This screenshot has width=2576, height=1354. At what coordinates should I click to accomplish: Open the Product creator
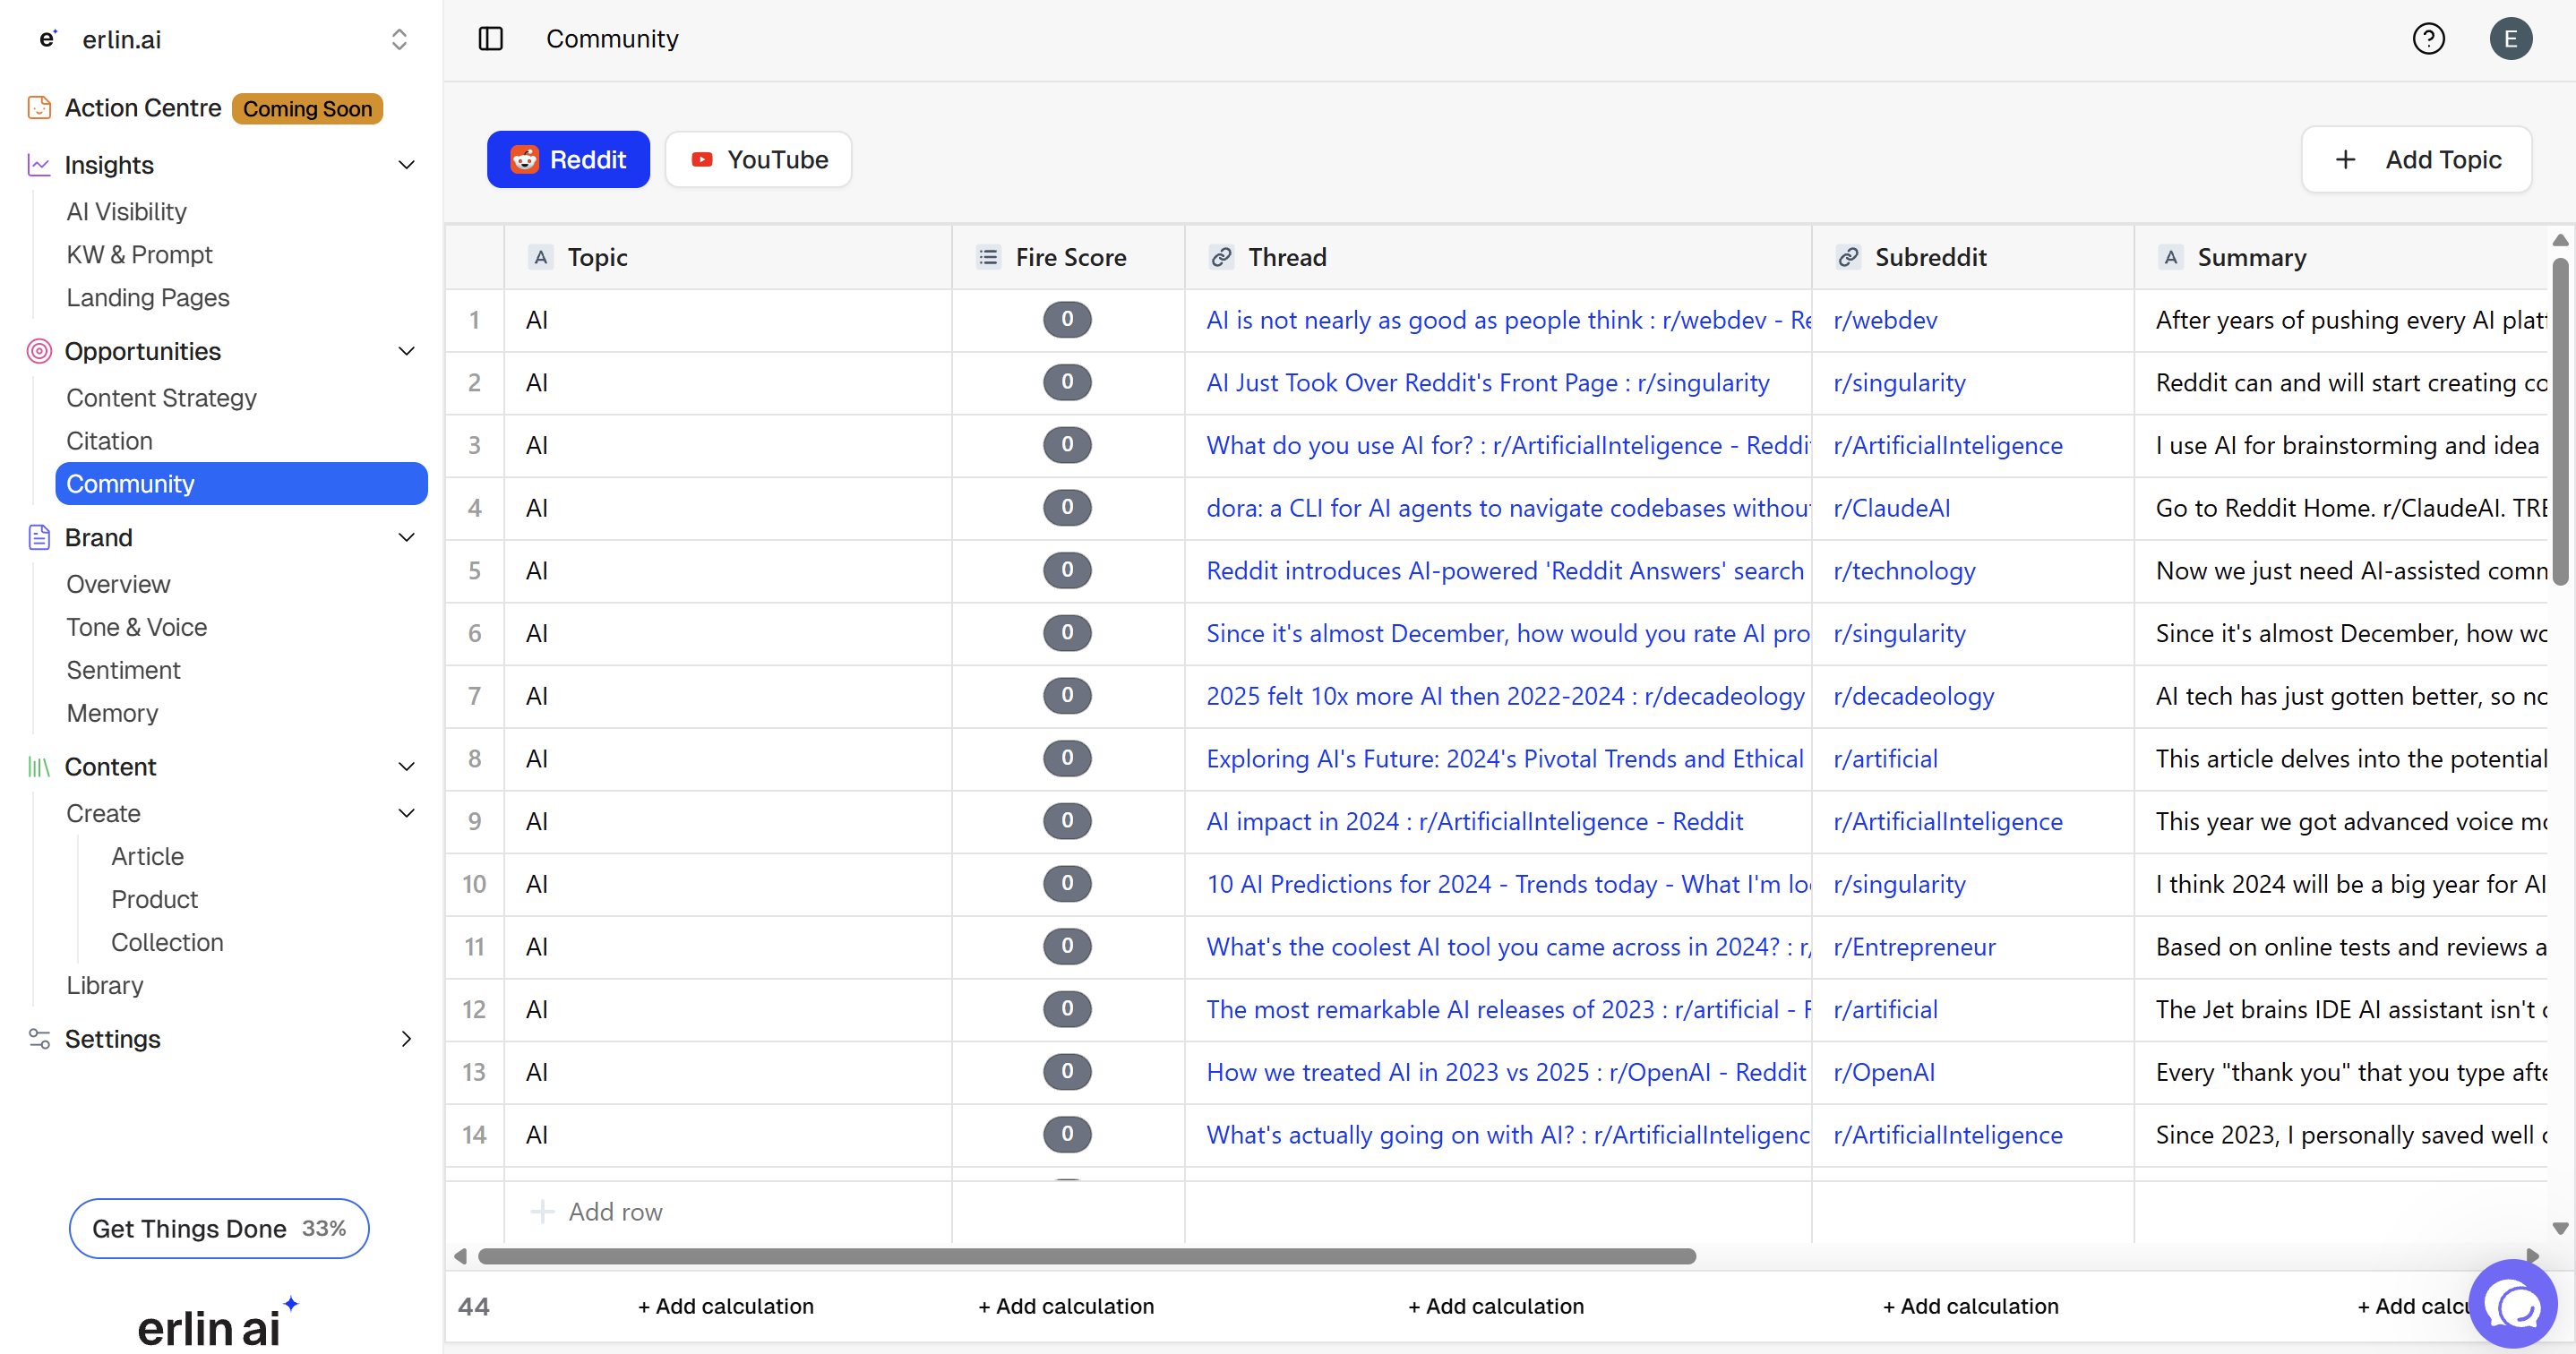pos(155,900)
